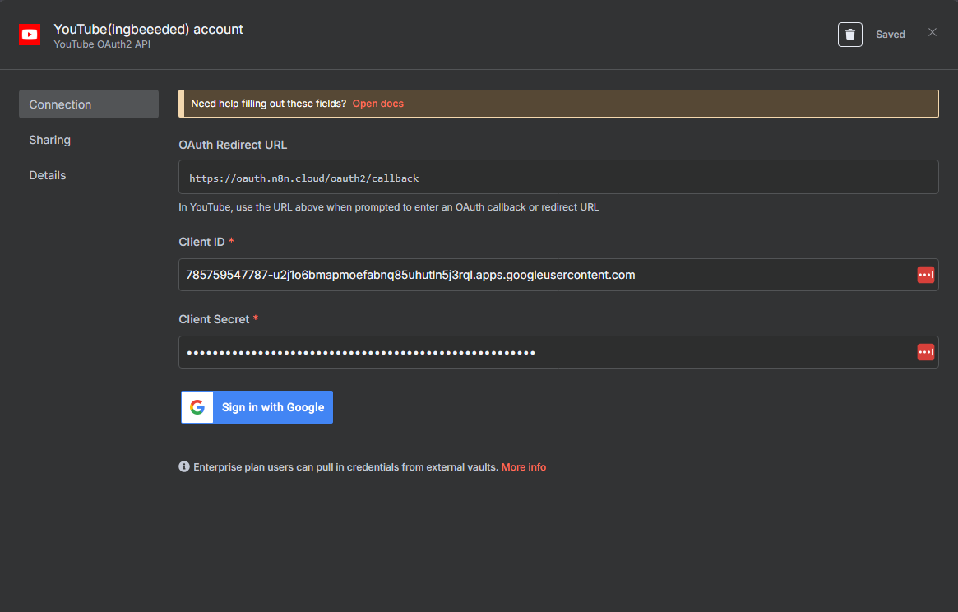The width and height of the screenshot is (958, 612).
Task: Click the credential name YouTube(ingbeeeded) account
Action: pyautogui.click(x=149, y=30)
